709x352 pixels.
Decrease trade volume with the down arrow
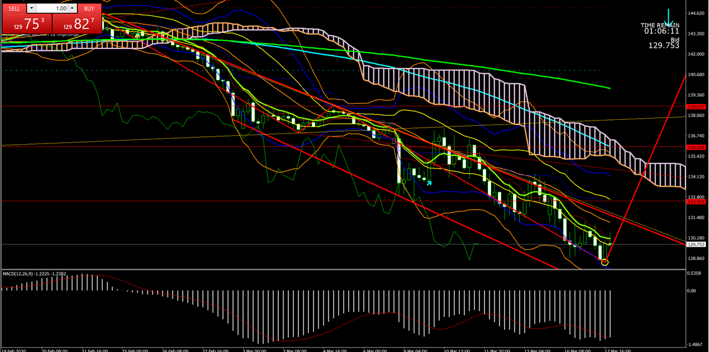(x=32, y=9)
